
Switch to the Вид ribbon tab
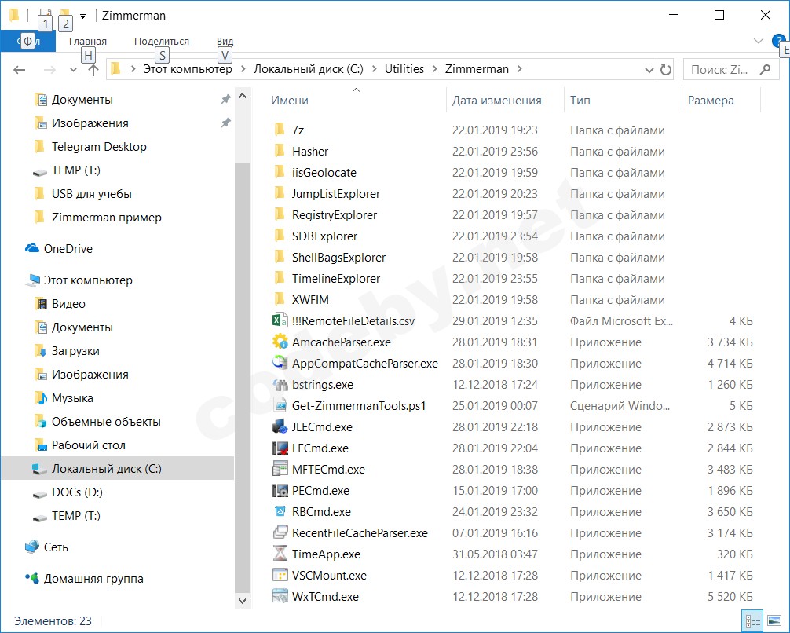coord(225,41)
